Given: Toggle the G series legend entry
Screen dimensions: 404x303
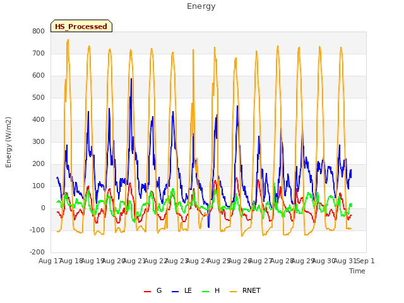Looking at the screenshot, I should [x=153, y=290].
